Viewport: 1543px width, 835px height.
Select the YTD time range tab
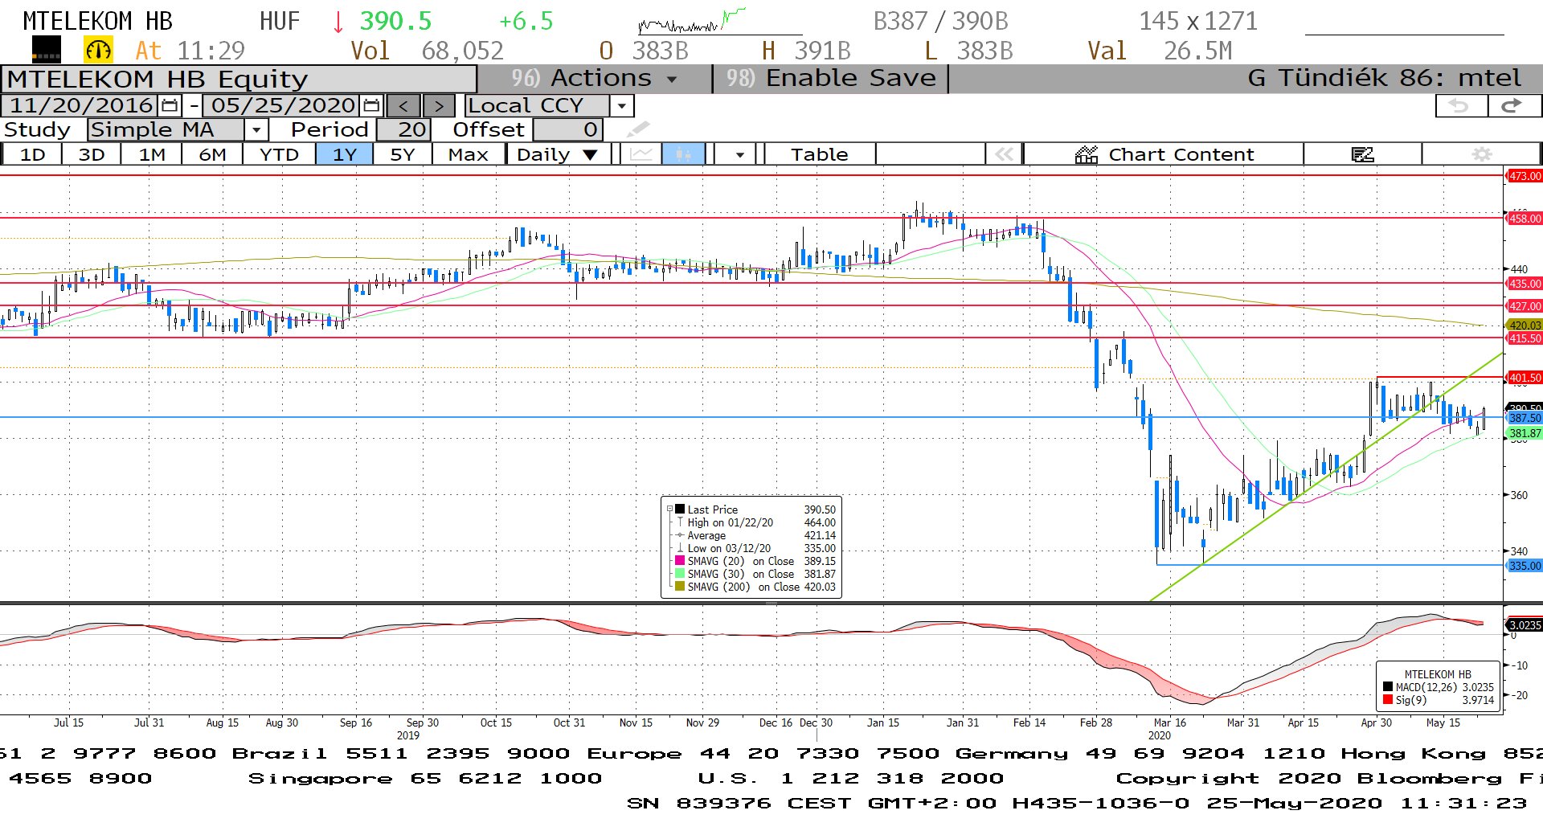[x=279, y=154]
